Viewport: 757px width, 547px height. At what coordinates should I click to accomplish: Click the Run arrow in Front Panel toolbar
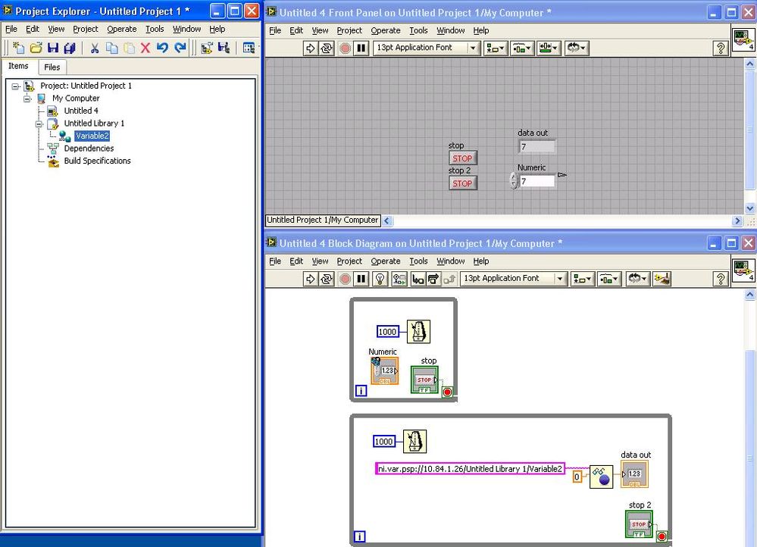click(x=310, y=48)
